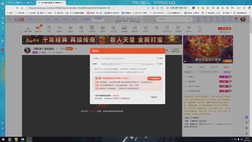Switch to the 钻粉(15) tab
The image size is (252, 142).
pyautogui.click(x=226, y=67)
